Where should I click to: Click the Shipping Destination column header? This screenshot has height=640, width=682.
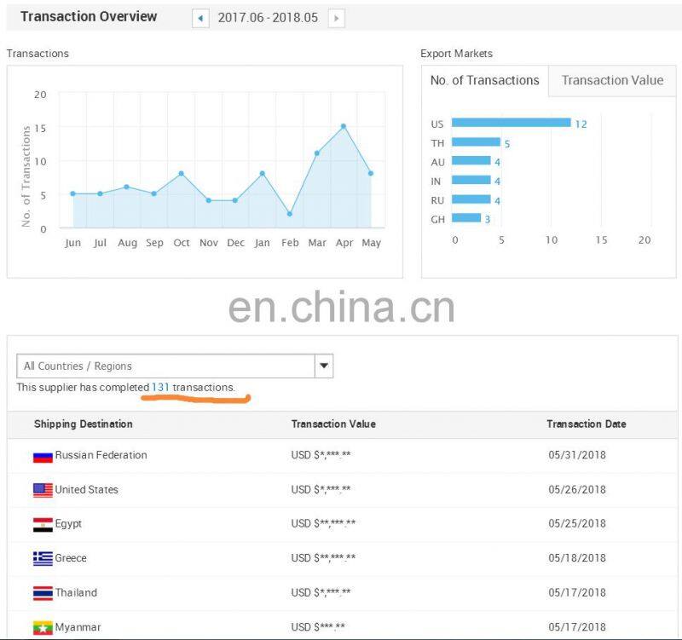(84, 424)
